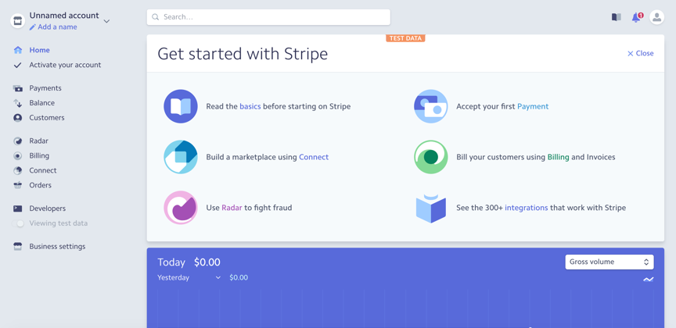Click the account storefront avatar icon
The height and width of the screenshot is (328, 676).
[18, 20]
